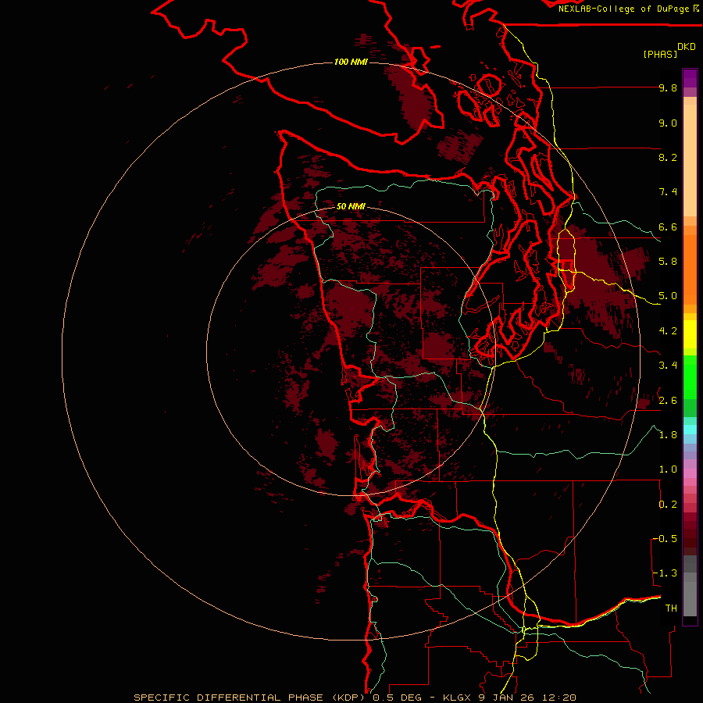
Task: Click the 0.5 DEG elevation angle text
Action: (399, 698)
